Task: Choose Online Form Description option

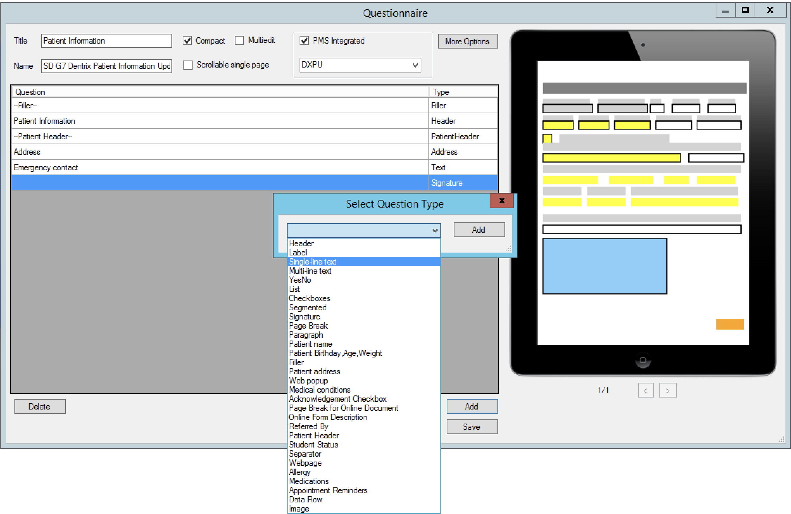Action: click(x=364, y=417)
